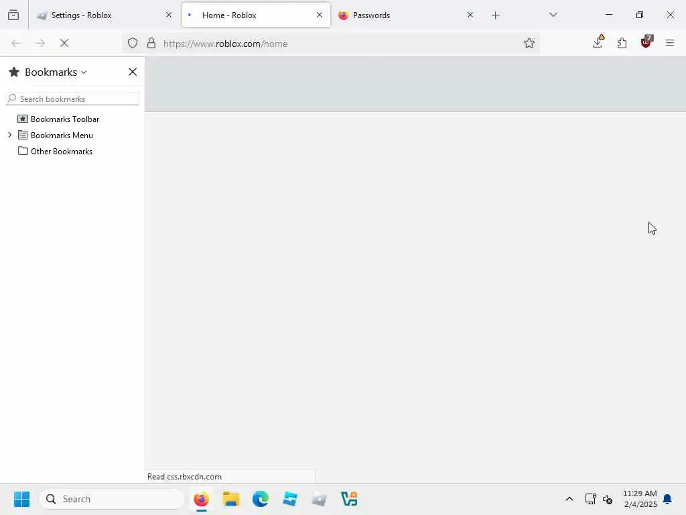
Task: Open the Downloads panel
Action: [598, 42]
